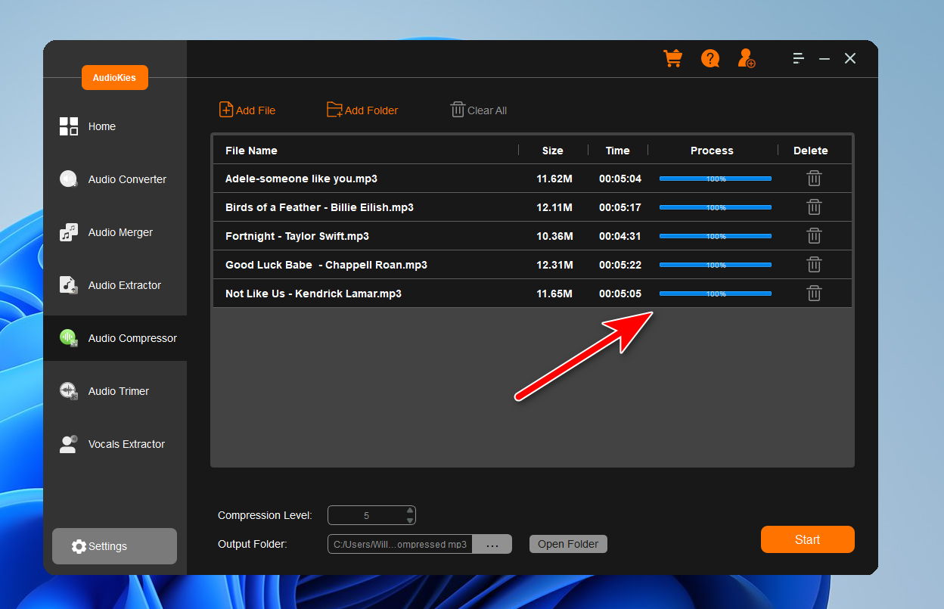Click the Output Folder path field
The image size is (944, 609).
[400, 544]
